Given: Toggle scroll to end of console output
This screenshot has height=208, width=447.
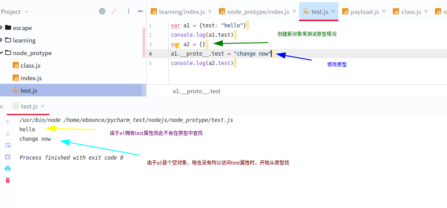Looking at the screenshot, I should (7, 157).
